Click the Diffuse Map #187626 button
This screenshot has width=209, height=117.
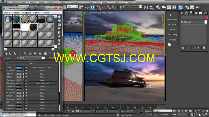click(42, 68)
